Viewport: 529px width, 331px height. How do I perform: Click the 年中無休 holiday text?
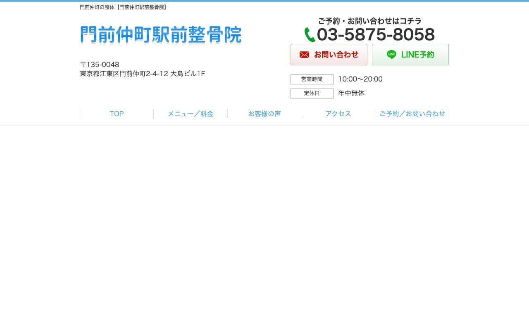[x=351, y=93]
